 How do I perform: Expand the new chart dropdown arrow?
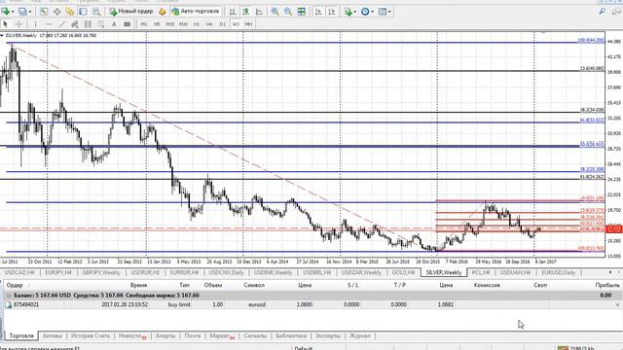[x=13, y=12]
